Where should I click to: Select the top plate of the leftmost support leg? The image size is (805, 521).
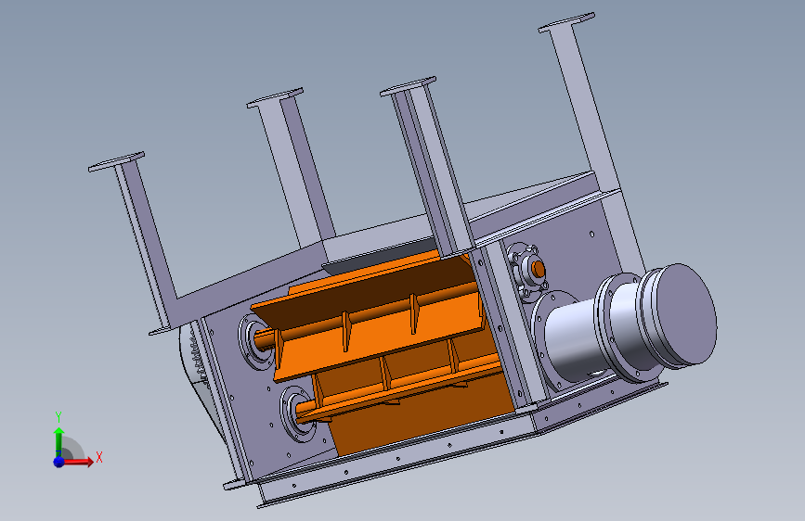click(x=117, y=161)
